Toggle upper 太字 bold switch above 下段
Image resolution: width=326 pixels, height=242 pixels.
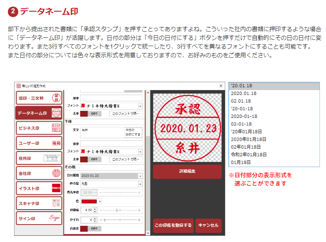90,113
